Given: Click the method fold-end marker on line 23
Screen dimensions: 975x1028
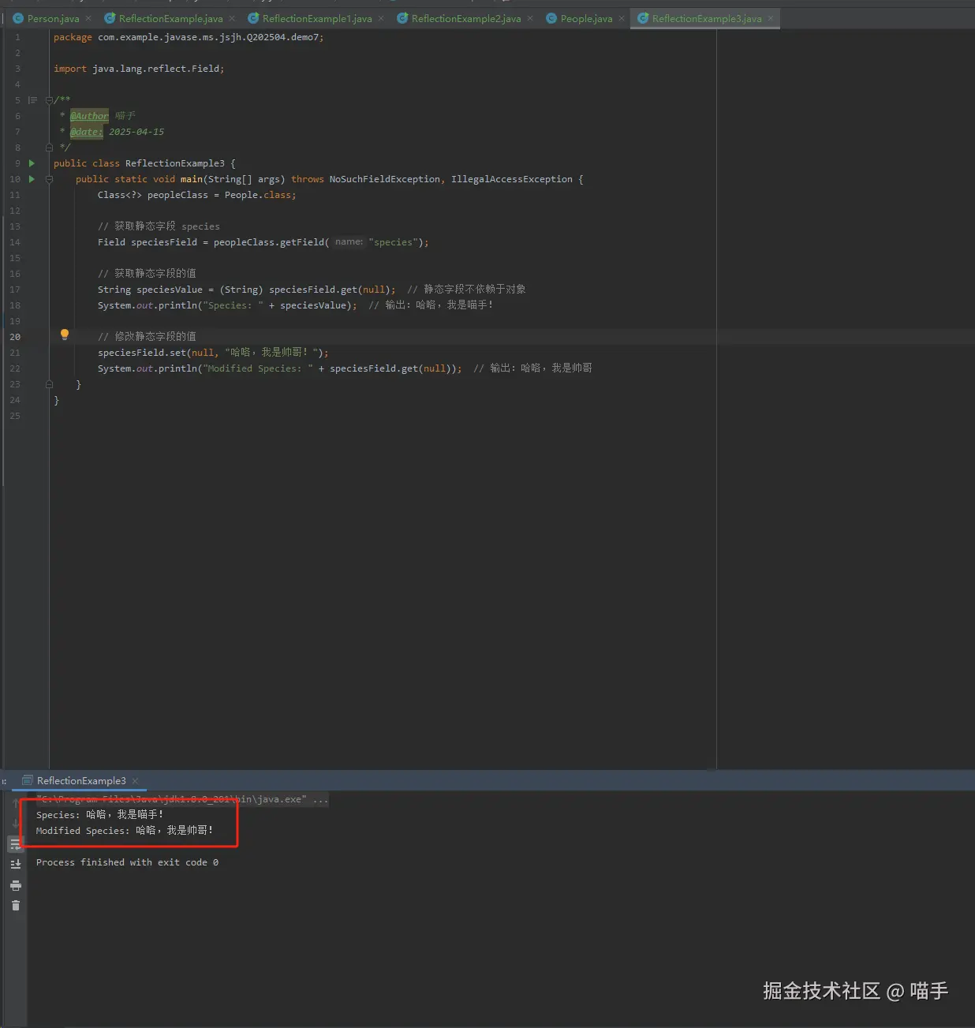Looking at the screenshot, I should (49, 384).
